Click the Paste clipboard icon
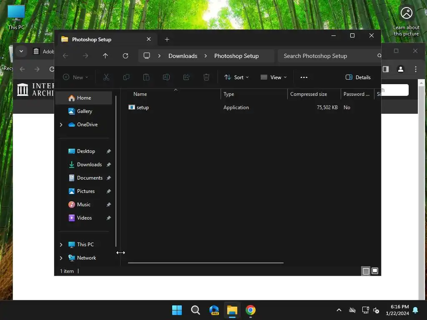 tap(146, 77)
